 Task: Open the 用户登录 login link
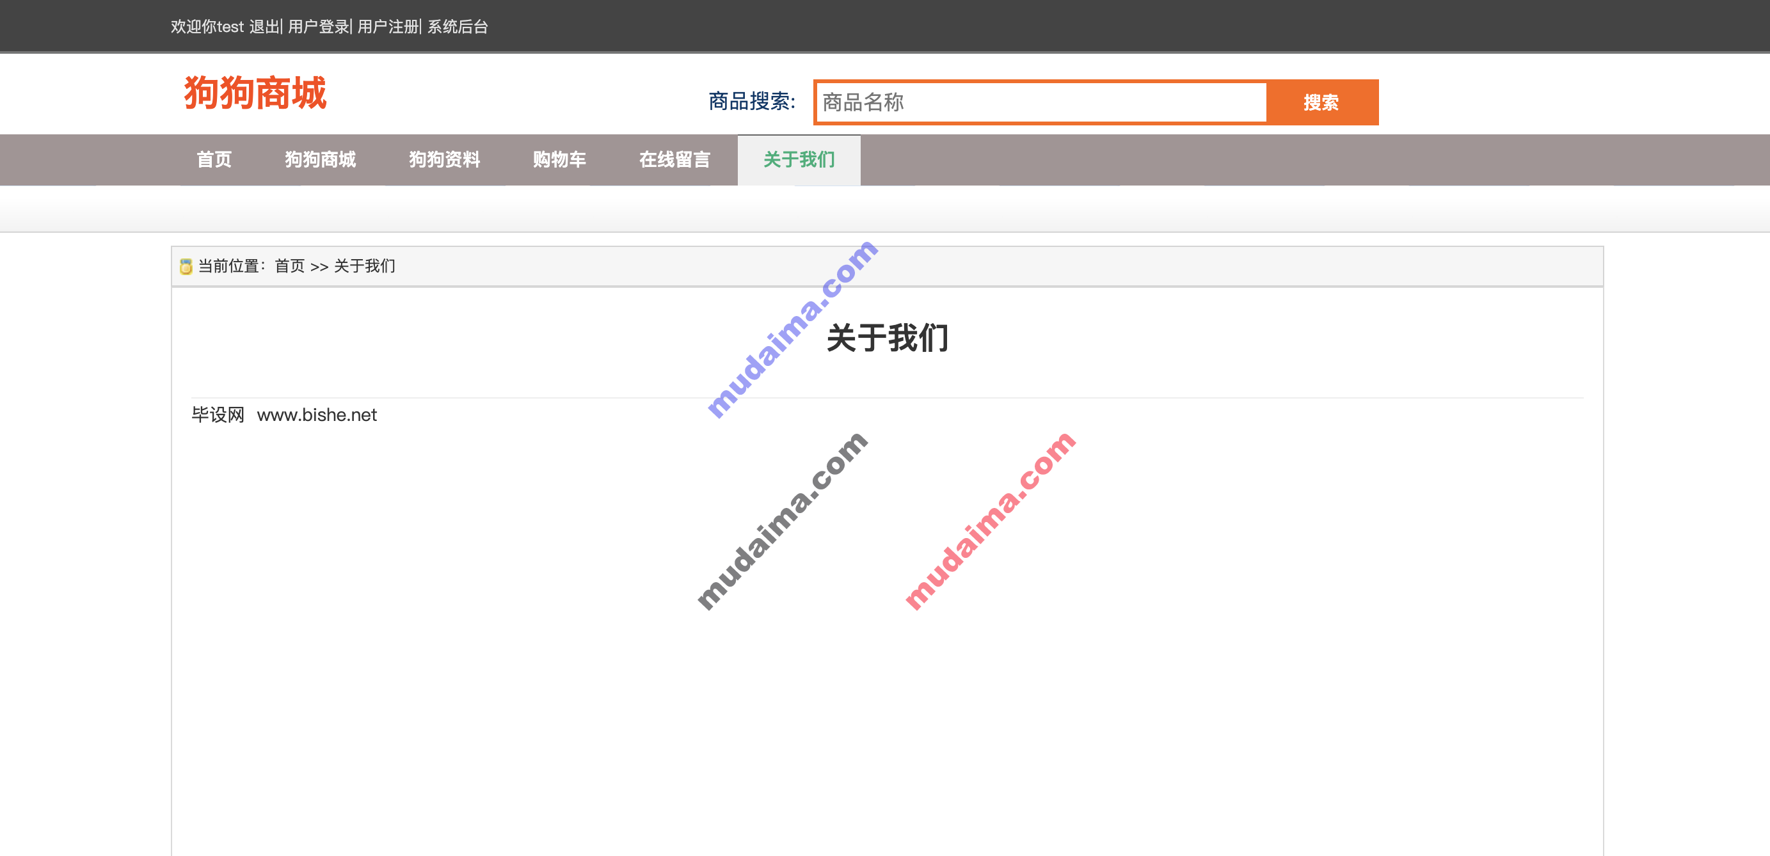click(319, 27)
